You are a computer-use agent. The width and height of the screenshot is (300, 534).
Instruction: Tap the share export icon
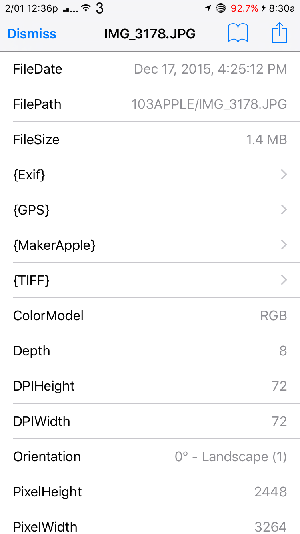[x=280, y=33]
